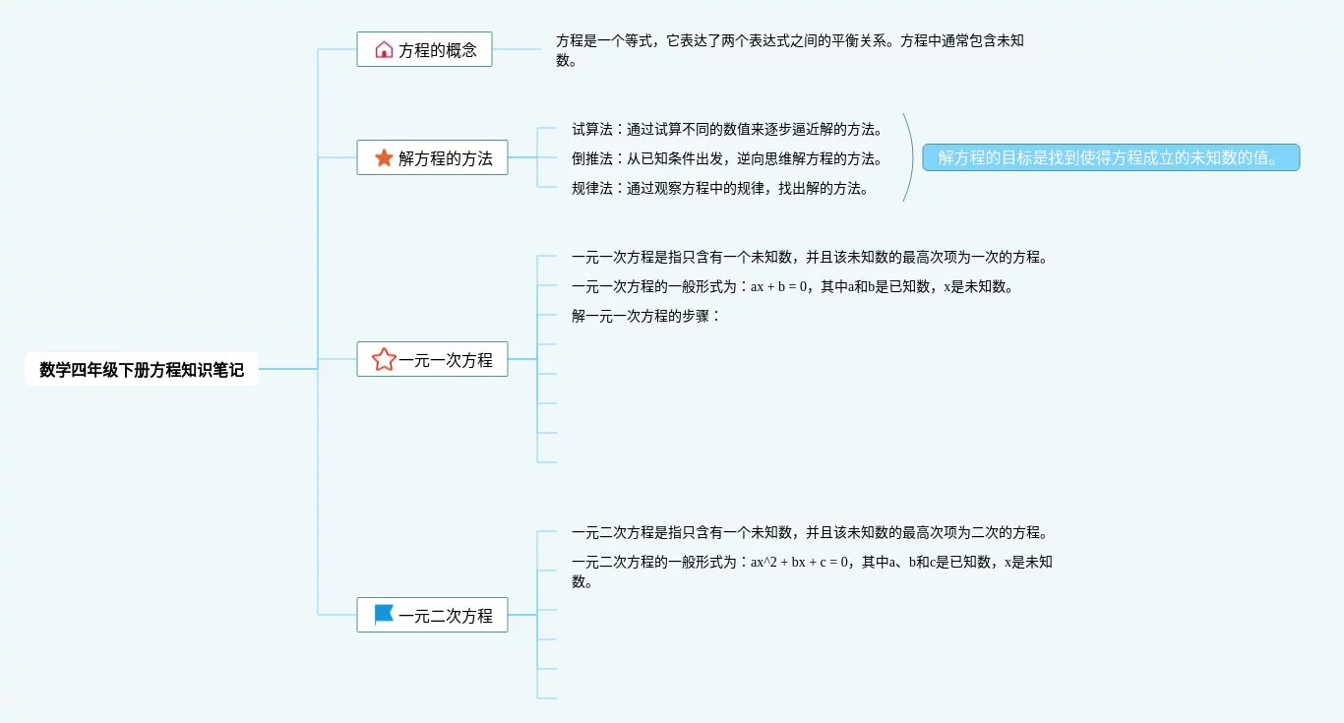Select the 一元一次方程 definition sentence
Image resolution: width=1344 pixels, height=723 pixels.
809,258
